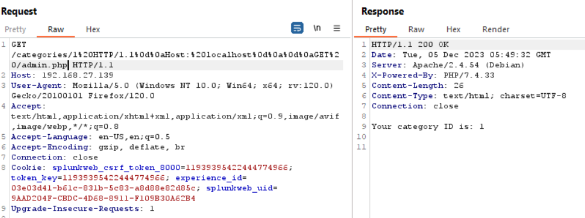Click the Content-Length: 26 header
585x218 pixels.
click(x=417, y=86)
